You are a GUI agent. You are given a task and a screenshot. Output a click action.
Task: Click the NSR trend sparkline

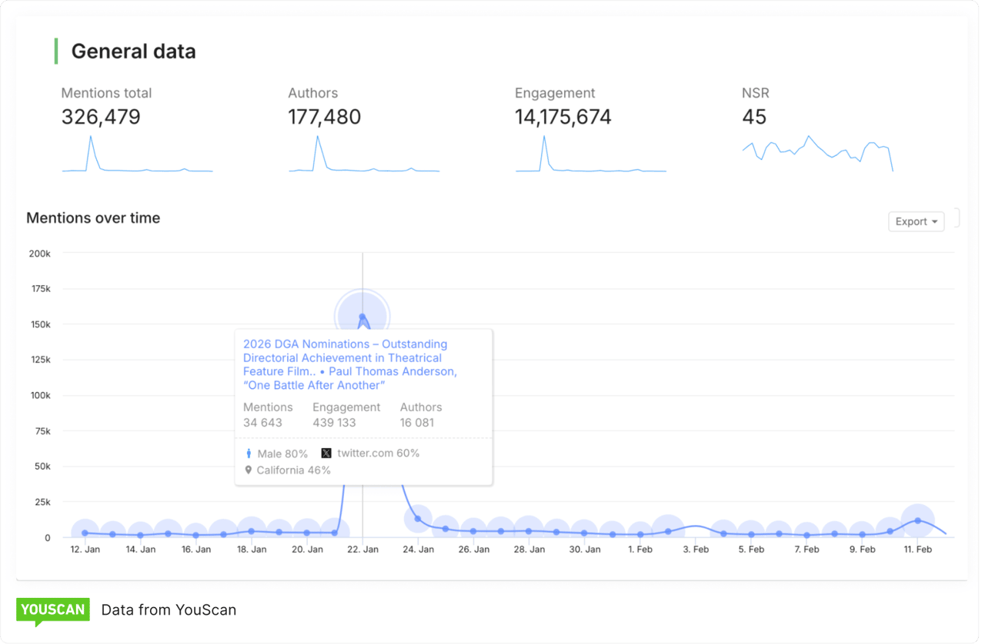point(817,150)
